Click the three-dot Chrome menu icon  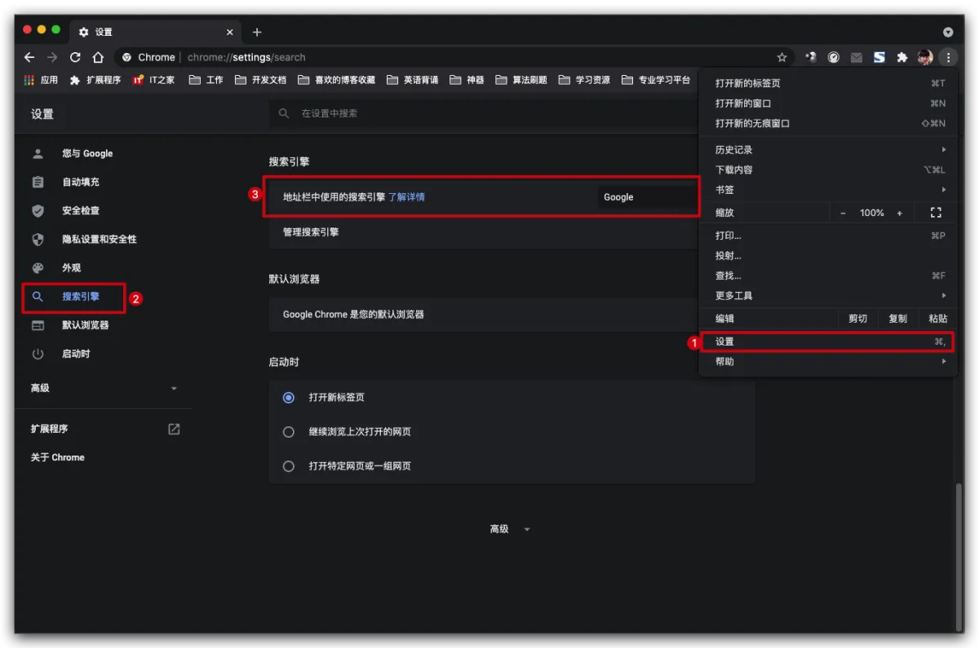click(947, 57)
